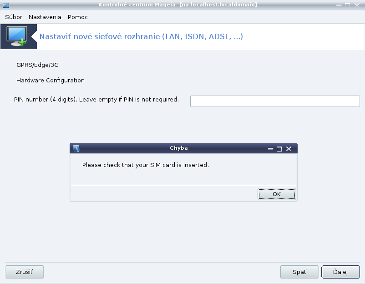The height and width of the screenshot is (284, 365).
Task: Click the Chyba dialog title text
Action: 179,148
